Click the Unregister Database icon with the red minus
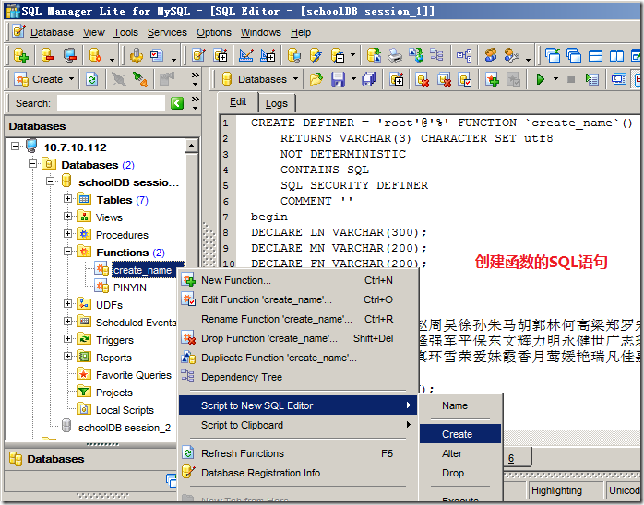 (48, 55)
